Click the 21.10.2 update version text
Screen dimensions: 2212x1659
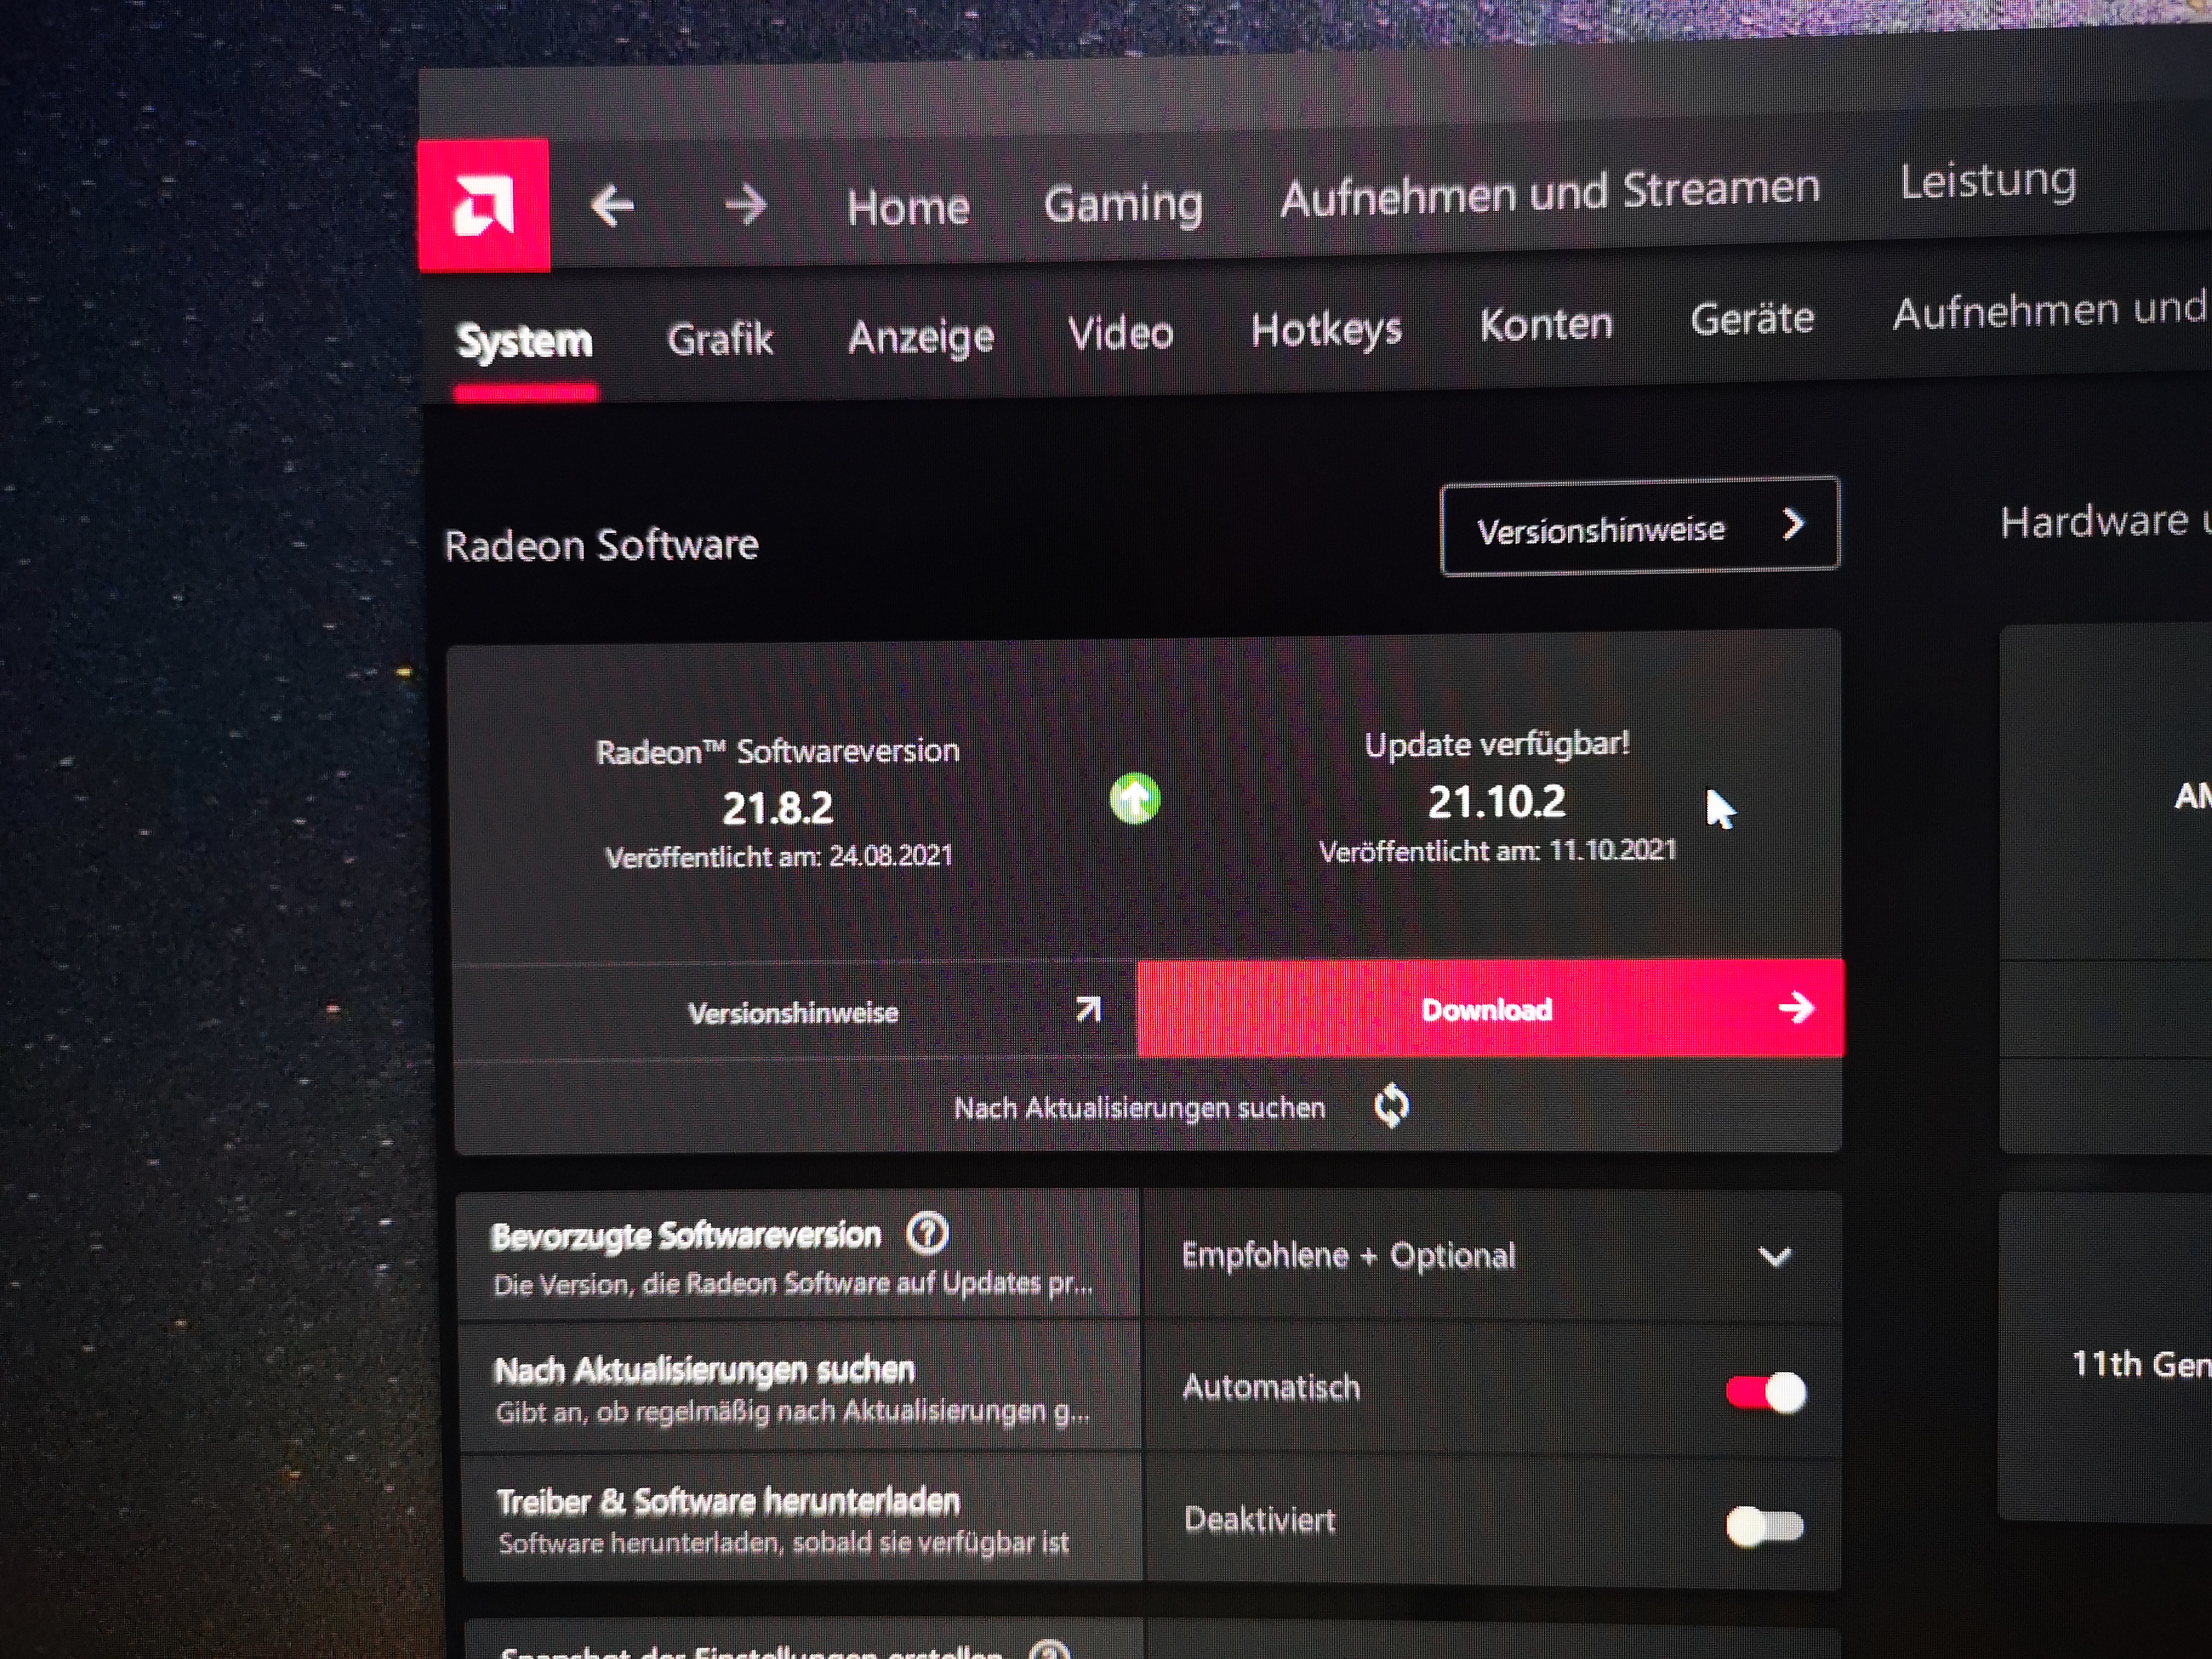coord(1496,802)
